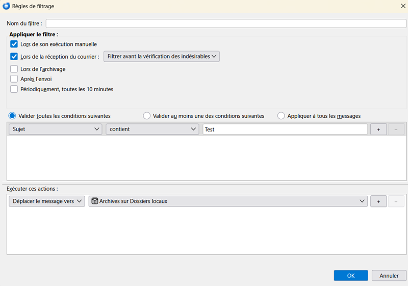The width and height of the screenshot is (408, 286).
Task: Uncheck Lors de son exécution manuelle
Action: (x=14, y=44)
